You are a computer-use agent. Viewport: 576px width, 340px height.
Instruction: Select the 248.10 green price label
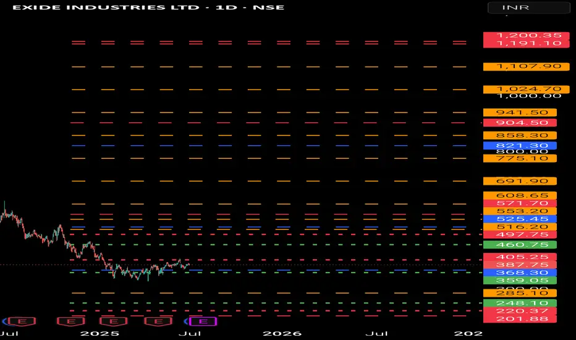520,304
